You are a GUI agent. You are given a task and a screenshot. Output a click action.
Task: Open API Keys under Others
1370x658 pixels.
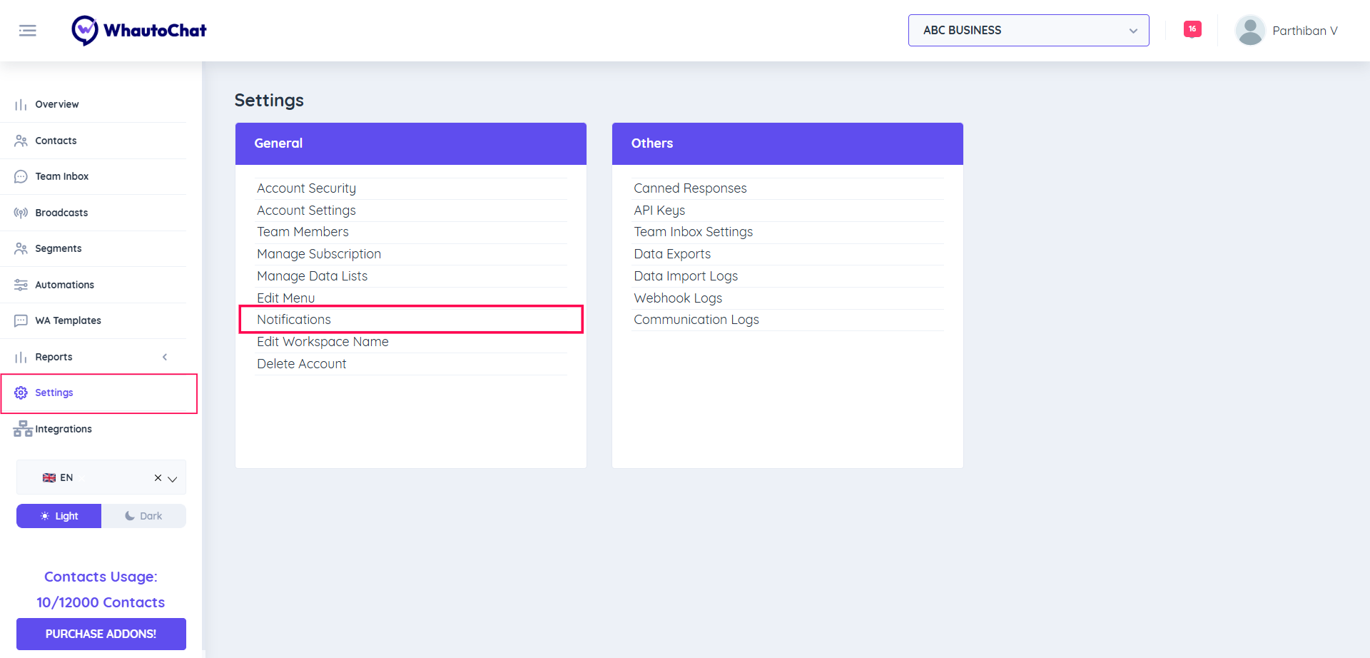tap(659, 211)
